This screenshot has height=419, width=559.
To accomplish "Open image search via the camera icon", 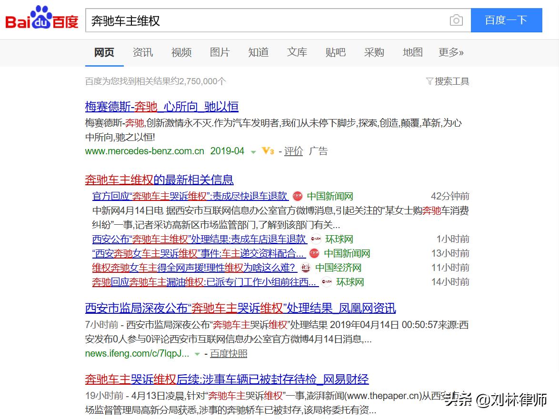I will [x=456, y=20].
